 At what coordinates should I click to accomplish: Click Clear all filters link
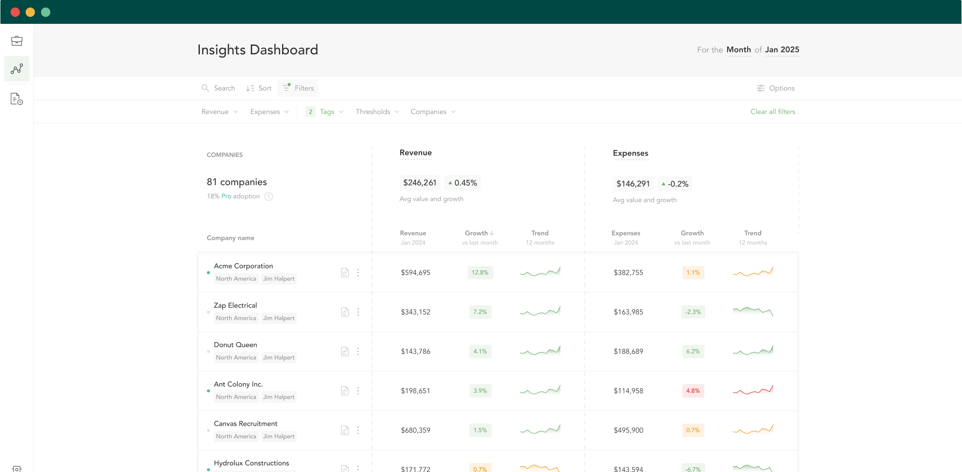[x=773, y=112]
